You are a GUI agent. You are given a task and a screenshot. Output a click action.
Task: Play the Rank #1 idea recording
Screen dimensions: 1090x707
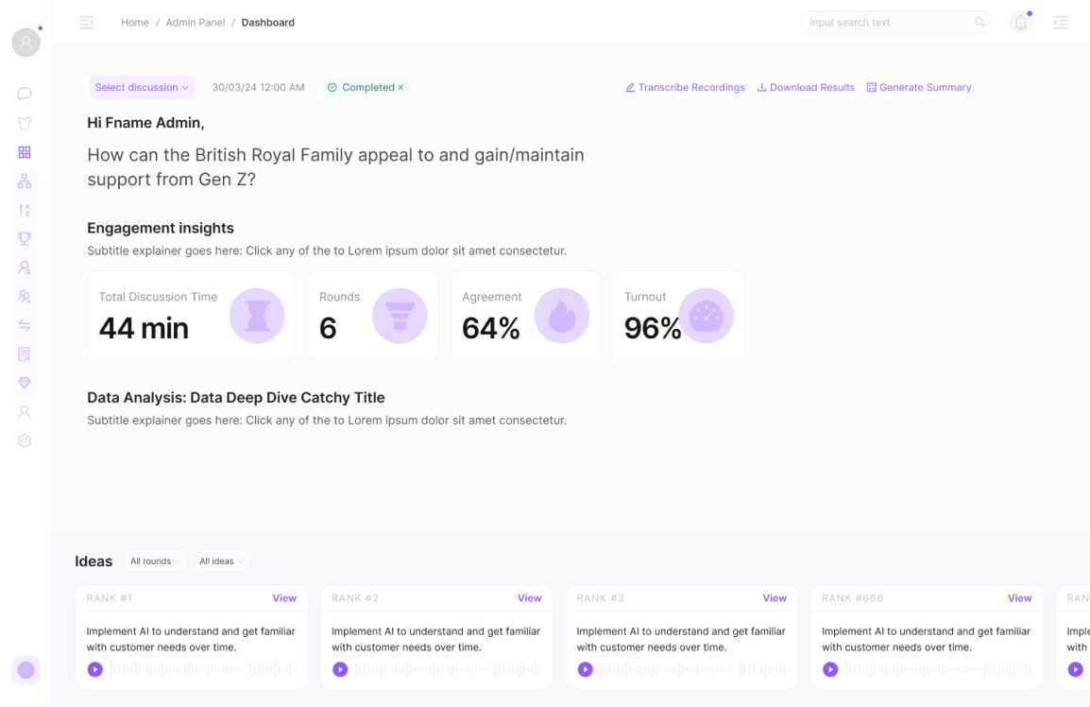(x=95, y=669)
